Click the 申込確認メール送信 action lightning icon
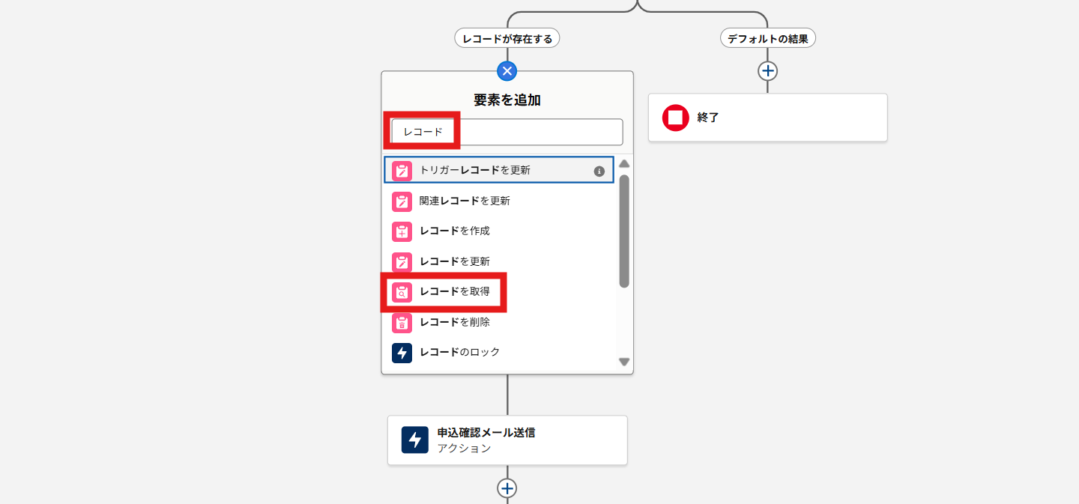1079x504 pixels. (x=414, y=440)
